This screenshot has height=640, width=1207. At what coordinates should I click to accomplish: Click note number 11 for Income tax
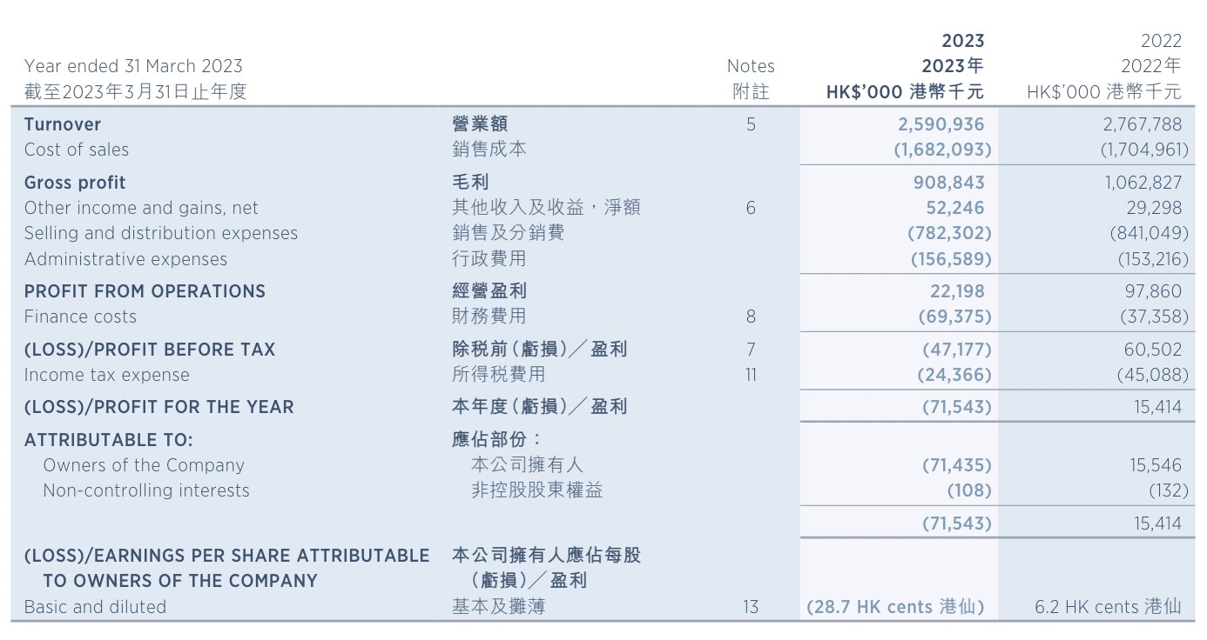(751, 375)
